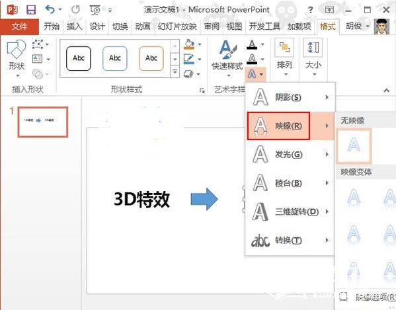Viewport: 396px width, 310px height.
Task: Select the 3D特效 text on slide
Action: (x=141, y=200)
